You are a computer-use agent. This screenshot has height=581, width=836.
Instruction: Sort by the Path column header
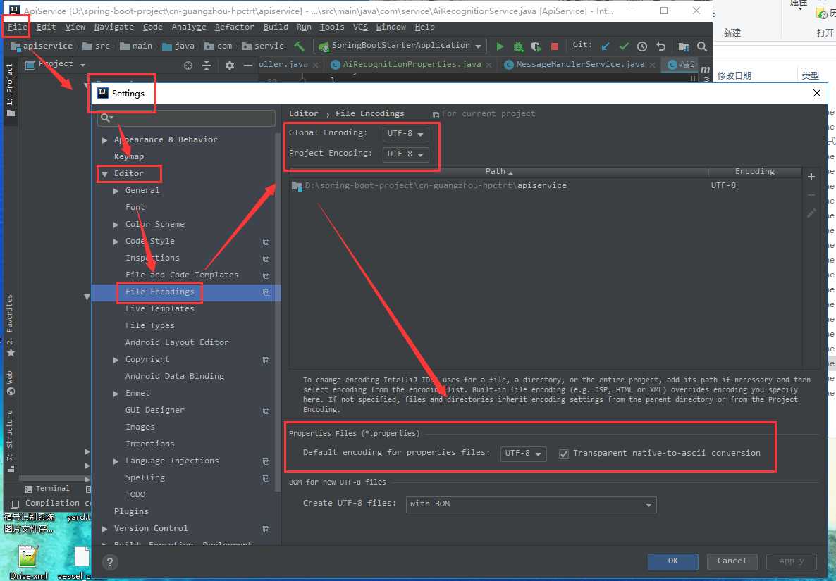click(x=498, y=171)
